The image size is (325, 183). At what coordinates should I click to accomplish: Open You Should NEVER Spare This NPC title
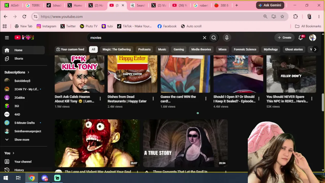coord(287,99)
